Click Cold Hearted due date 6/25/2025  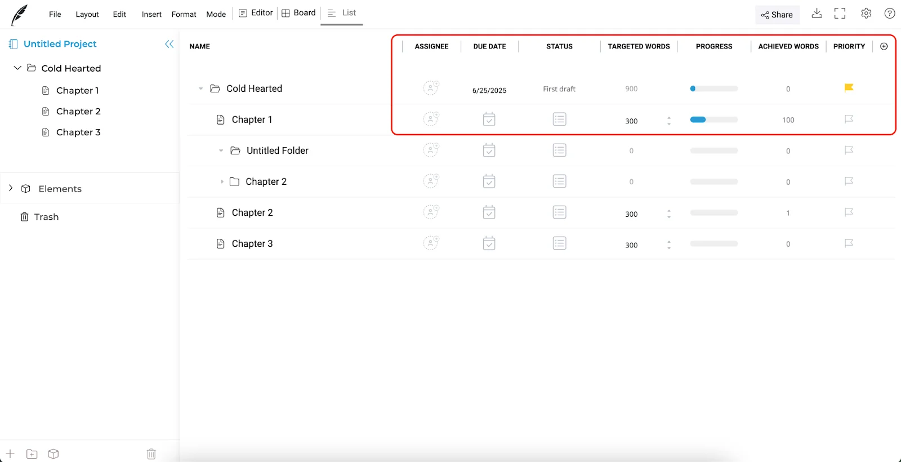(x=489, y=91)
